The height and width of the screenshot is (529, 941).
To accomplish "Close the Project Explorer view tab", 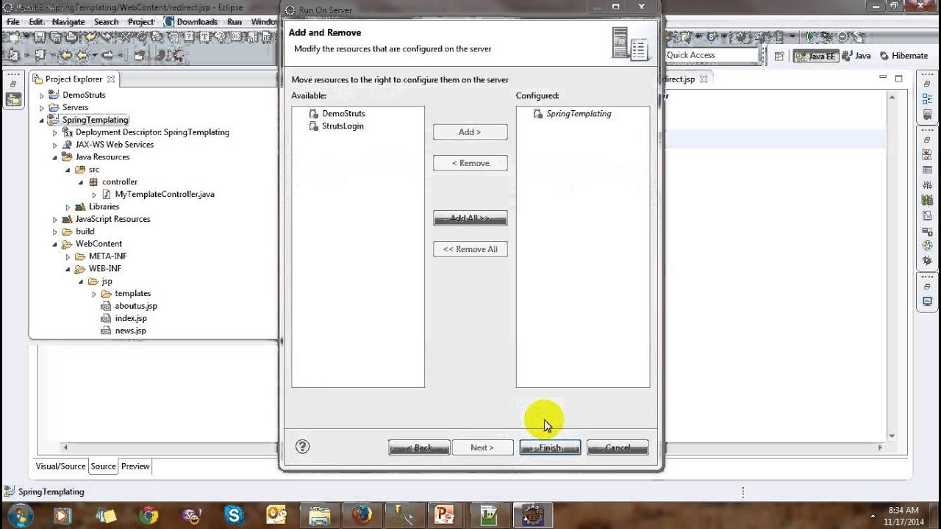I will tap(111, 79).
